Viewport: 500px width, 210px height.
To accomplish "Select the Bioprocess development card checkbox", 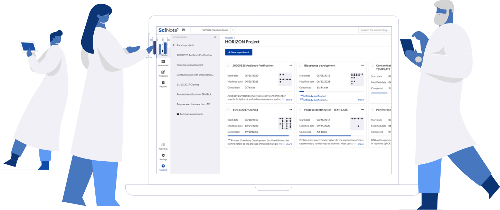I will point(301,65).
